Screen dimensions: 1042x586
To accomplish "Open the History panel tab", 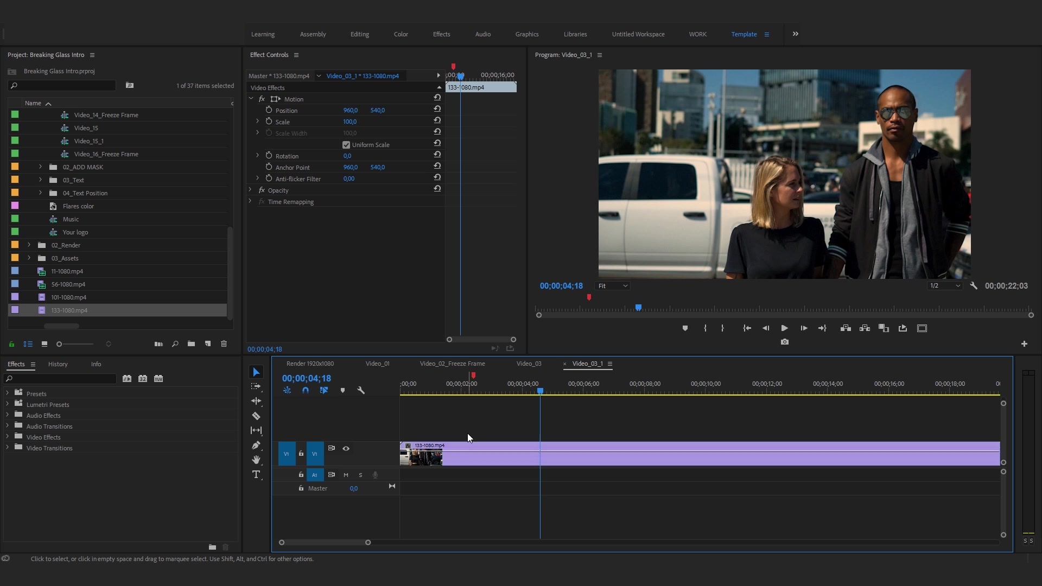I will (x=58, y=364).
